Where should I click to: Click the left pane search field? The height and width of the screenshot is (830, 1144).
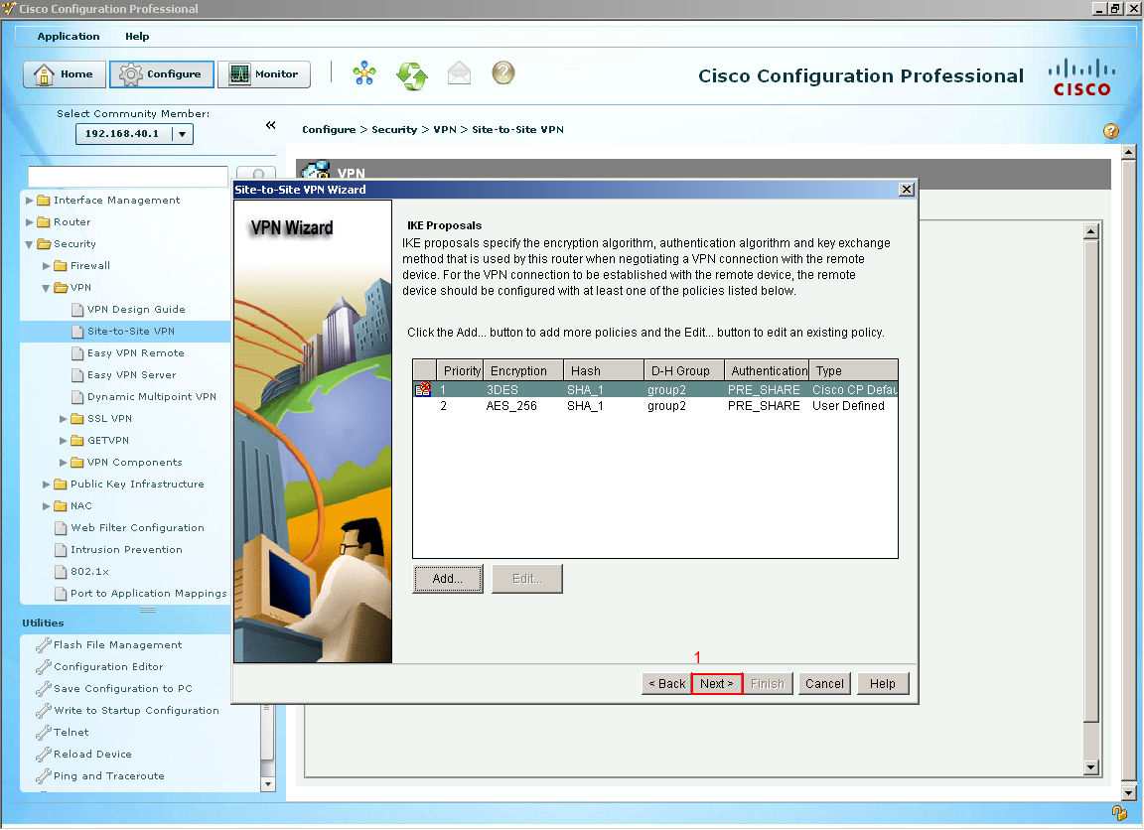[x=128, y=176]
